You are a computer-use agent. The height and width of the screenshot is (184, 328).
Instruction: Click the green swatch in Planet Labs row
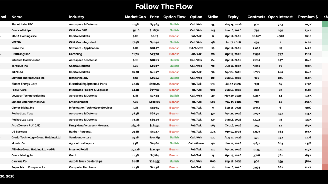click(x=325, y=25)
